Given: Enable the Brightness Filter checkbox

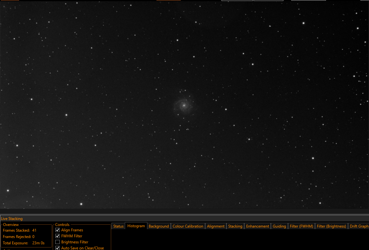Looking at the screenshot, I should tap(57, 242).
